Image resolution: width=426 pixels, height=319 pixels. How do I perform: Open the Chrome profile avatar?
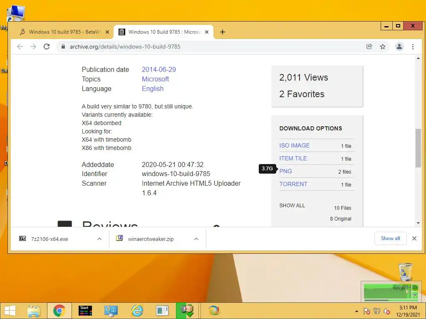[399, 47]
